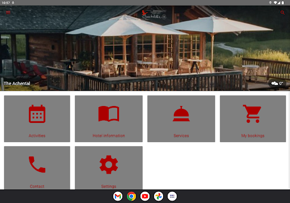Tap the red search magnifier icon

click(283, 12)
